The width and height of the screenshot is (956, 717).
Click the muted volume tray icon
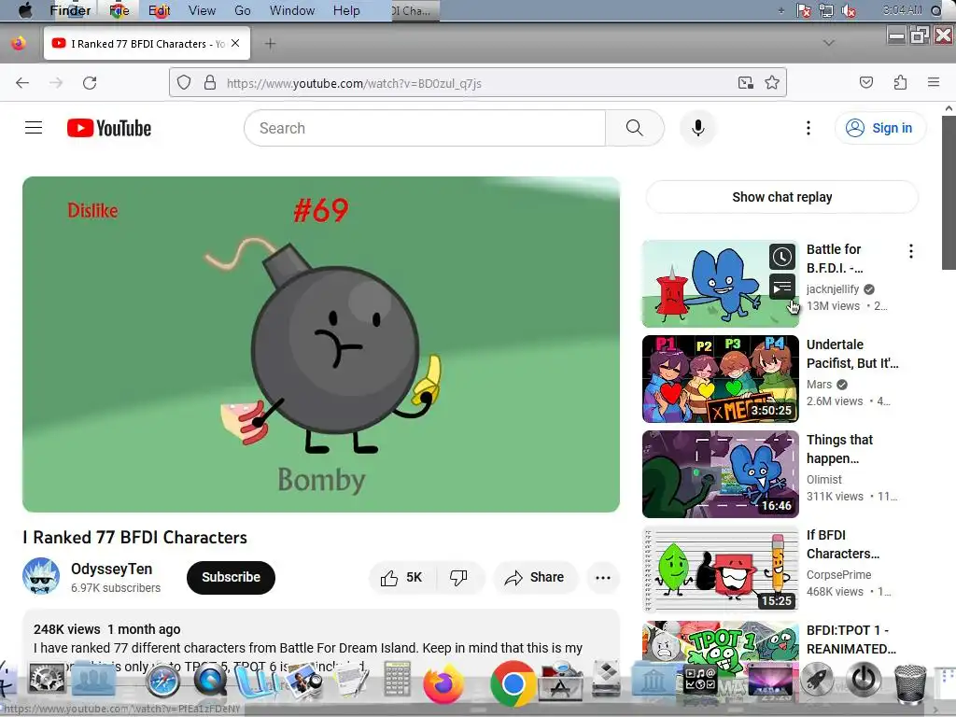pyautogui.click(x=849, y=10)
